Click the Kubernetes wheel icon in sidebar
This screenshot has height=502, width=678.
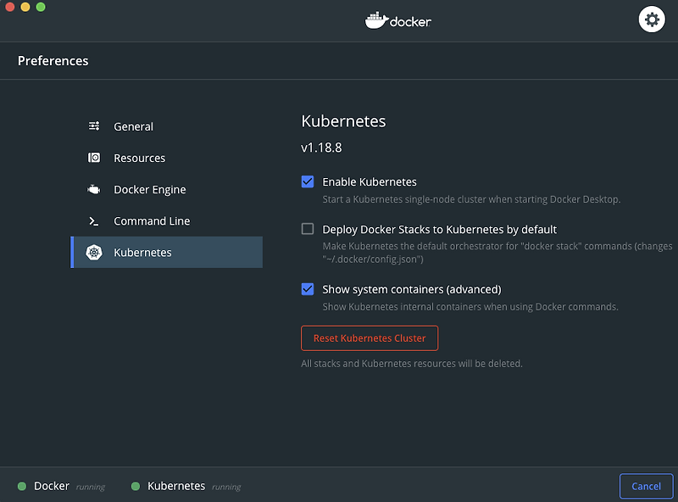94,253
